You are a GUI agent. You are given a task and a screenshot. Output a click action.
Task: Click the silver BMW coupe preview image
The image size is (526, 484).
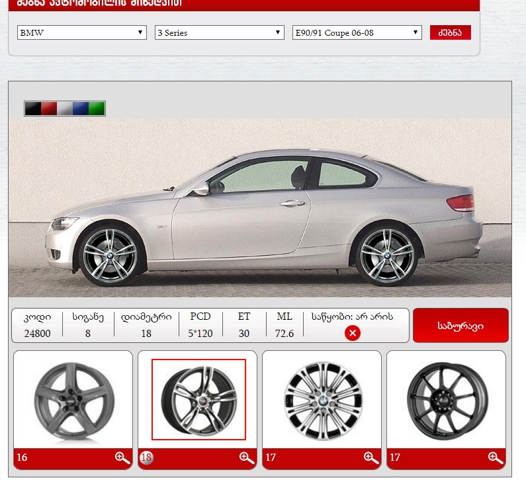(x=260, y=208)
